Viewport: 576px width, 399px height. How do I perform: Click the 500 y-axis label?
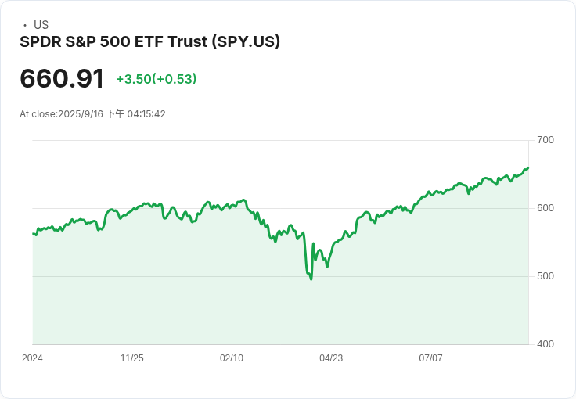[x=545, y=276]
